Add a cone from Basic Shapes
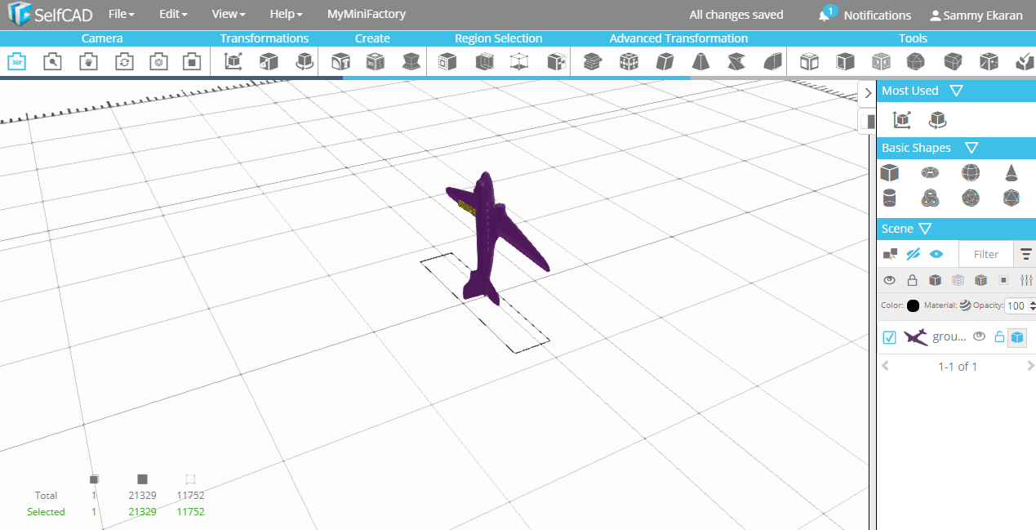 [x=1012, y=172]
